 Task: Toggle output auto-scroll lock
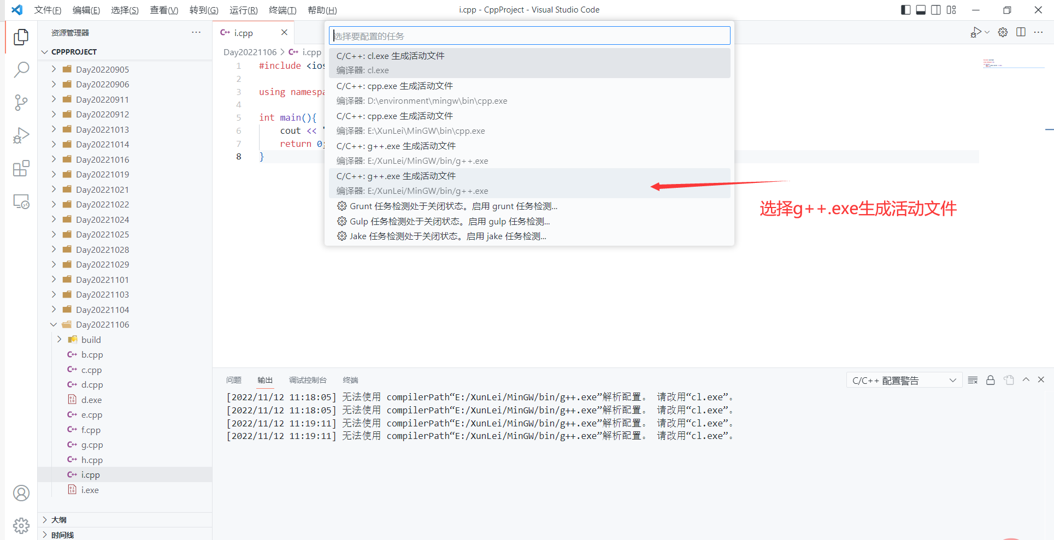coord(990,380)
